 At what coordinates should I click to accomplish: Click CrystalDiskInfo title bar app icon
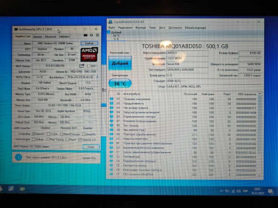pyautogui.click(x=111, y=22)
